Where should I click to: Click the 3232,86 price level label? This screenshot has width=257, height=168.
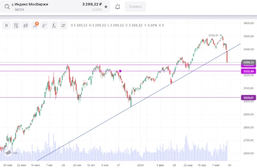pyautogui.click(x=248, y=72)
